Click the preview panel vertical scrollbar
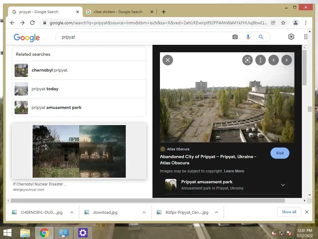The height and width of the screenshot is (239, 318). coord(304,68)
